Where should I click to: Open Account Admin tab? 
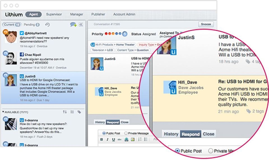[124, 14]
